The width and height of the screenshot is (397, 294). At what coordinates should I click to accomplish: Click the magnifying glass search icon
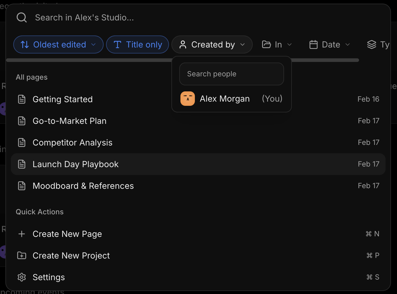(x=21, y=17)
